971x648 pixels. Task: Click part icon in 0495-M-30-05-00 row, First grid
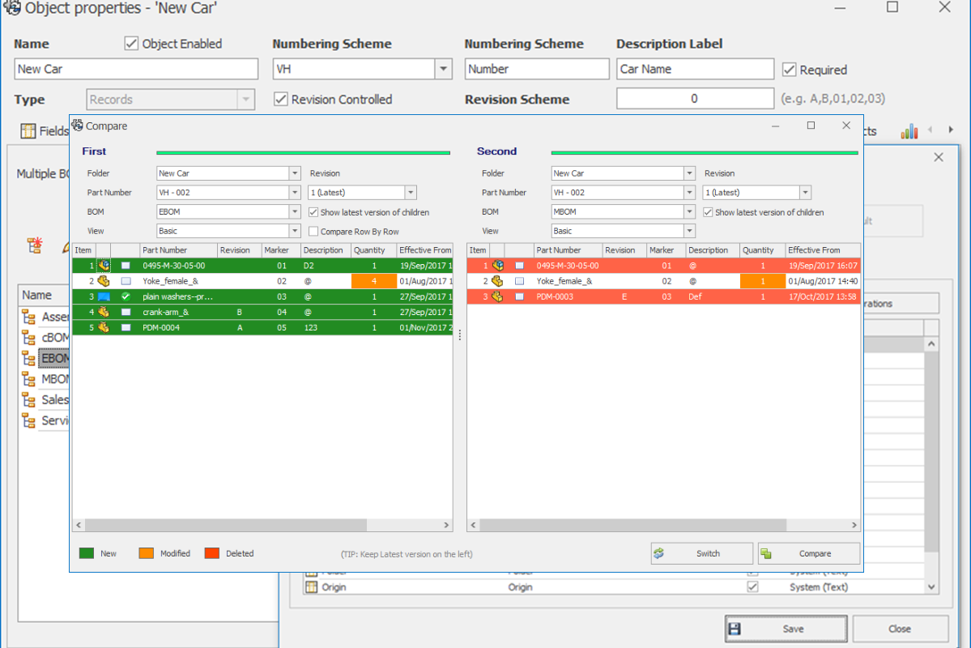pyautogui.click(x=104, y=266)
